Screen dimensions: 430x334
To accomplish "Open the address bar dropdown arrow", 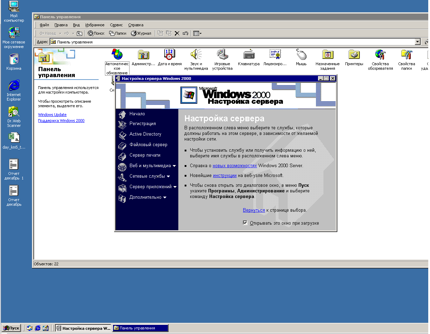I will (417, 42).
